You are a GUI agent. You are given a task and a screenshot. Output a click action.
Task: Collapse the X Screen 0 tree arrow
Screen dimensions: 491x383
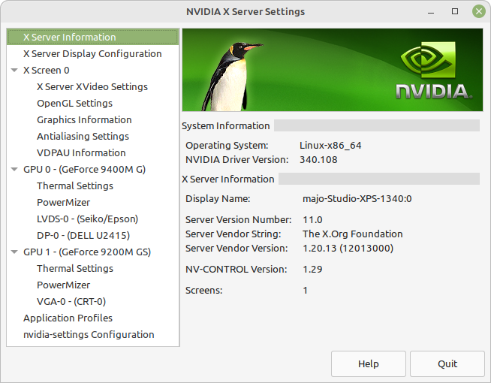[x=14, y=70]
